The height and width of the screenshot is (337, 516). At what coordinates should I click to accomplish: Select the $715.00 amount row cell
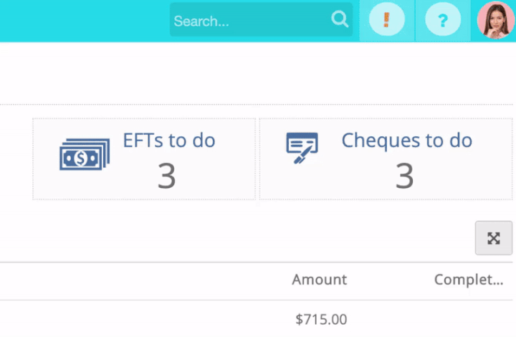tap(321, 319)
